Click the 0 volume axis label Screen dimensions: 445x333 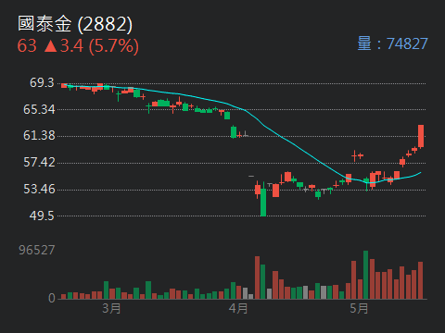[x=52, y=298]
